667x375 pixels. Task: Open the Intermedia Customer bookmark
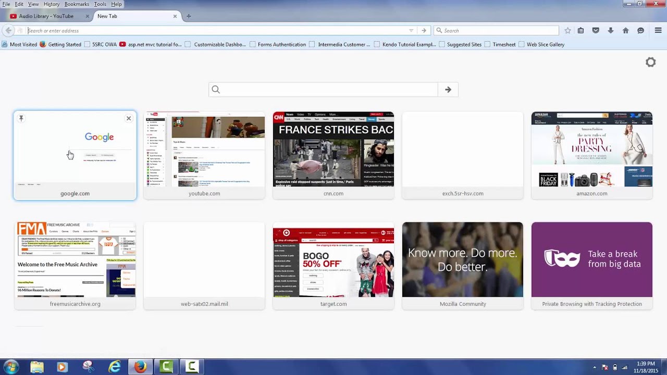pos(339,45)
